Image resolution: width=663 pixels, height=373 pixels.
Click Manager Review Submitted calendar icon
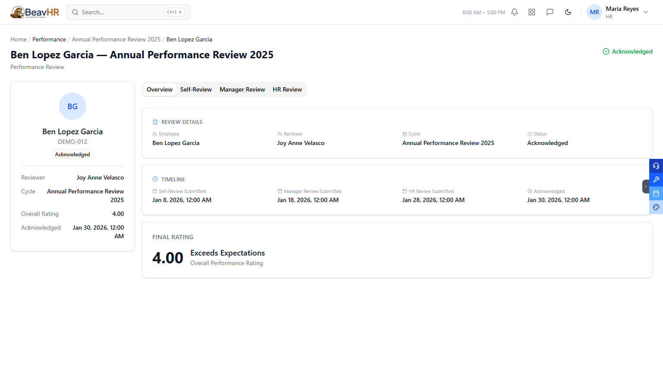280,191
